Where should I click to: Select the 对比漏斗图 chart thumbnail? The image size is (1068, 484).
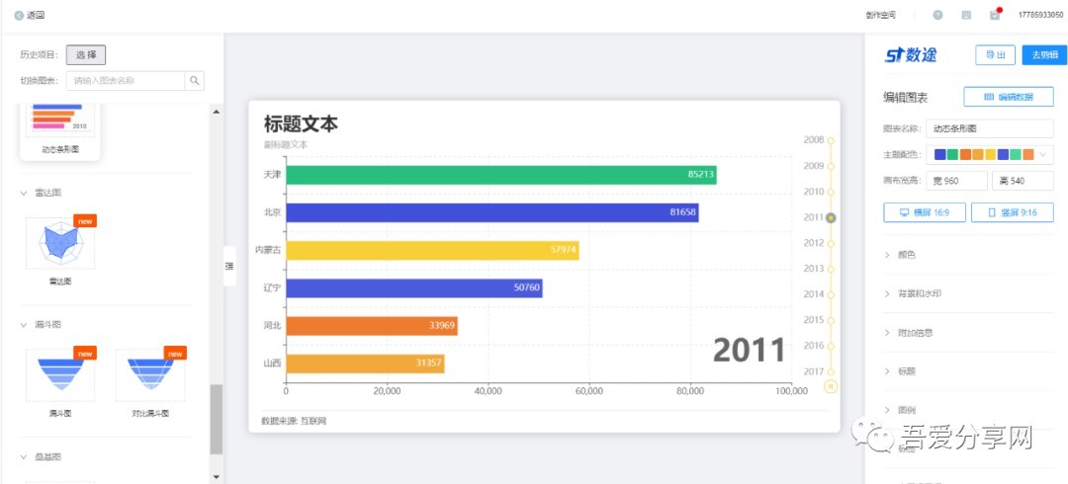[150, 375]
